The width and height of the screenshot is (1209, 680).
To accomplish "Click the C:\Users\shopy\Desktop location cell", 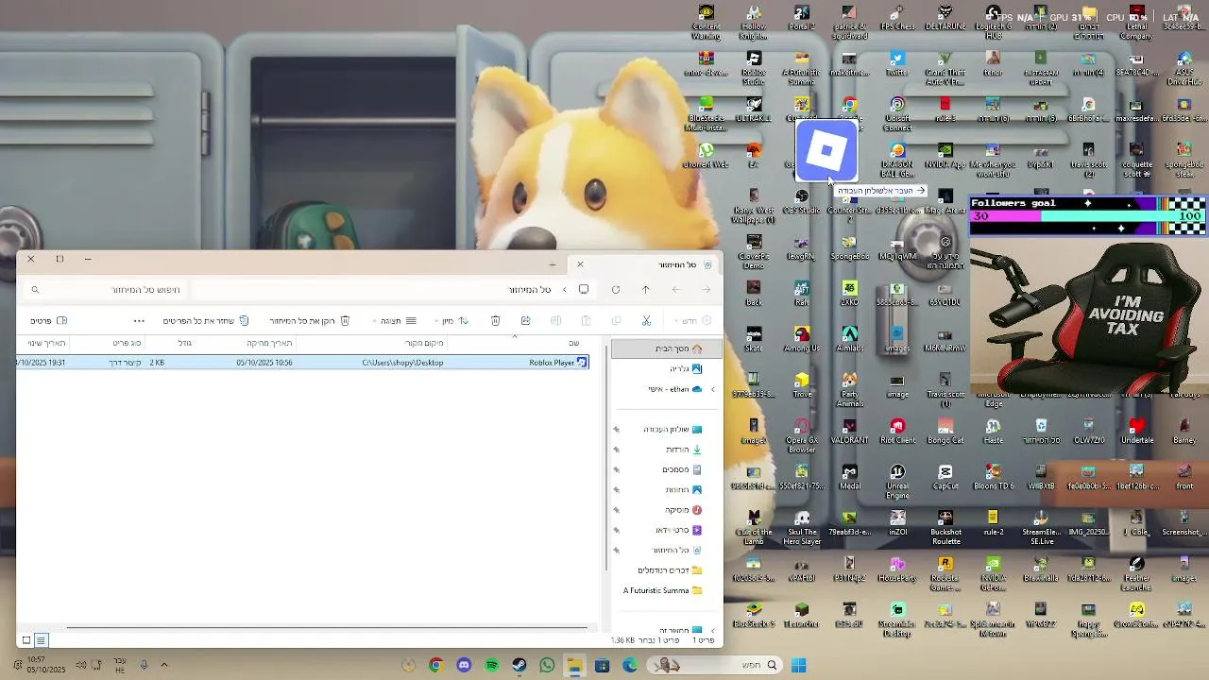I will (x=402, y=363).
